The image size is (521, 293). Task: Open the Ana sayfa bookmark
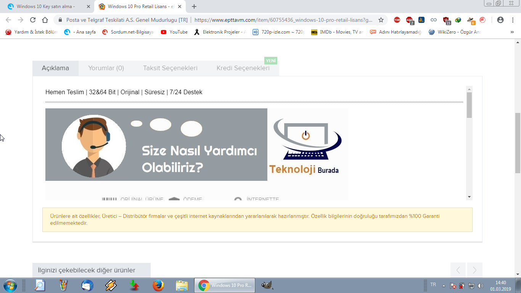pyautogui.click(x=80, y=32)
